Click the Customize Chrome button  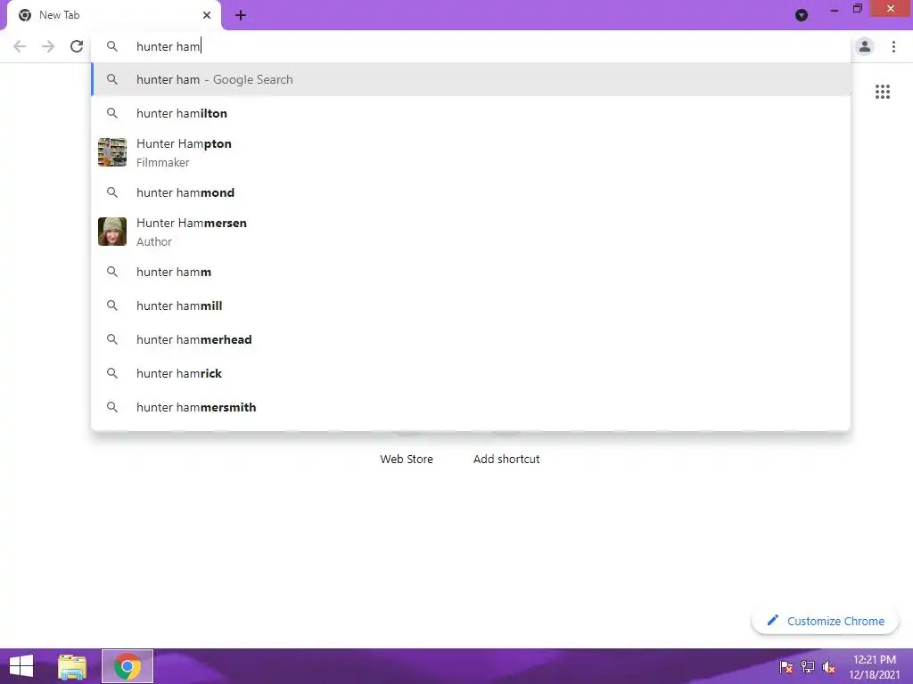tap(825, 621)
